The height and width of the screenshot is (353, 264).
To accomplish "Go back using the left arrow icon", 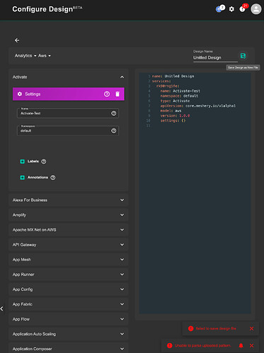I will [x=17, y=40].
